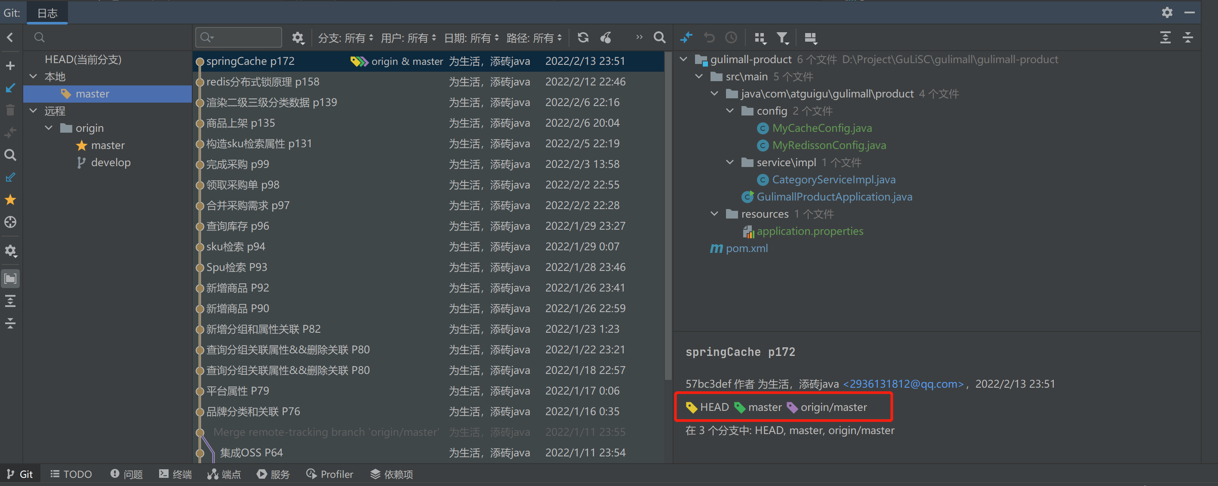Viewport: 1218px width, 486px height.
Task: Collapse the gulimall-product root node
Action: [684, 59]
